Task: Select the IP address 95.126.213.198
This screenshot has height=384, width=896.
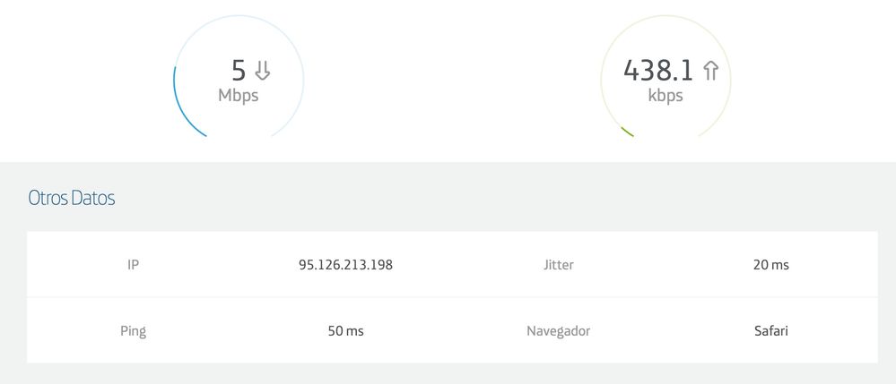Action: pyautogui.click(x=345, y=265)
